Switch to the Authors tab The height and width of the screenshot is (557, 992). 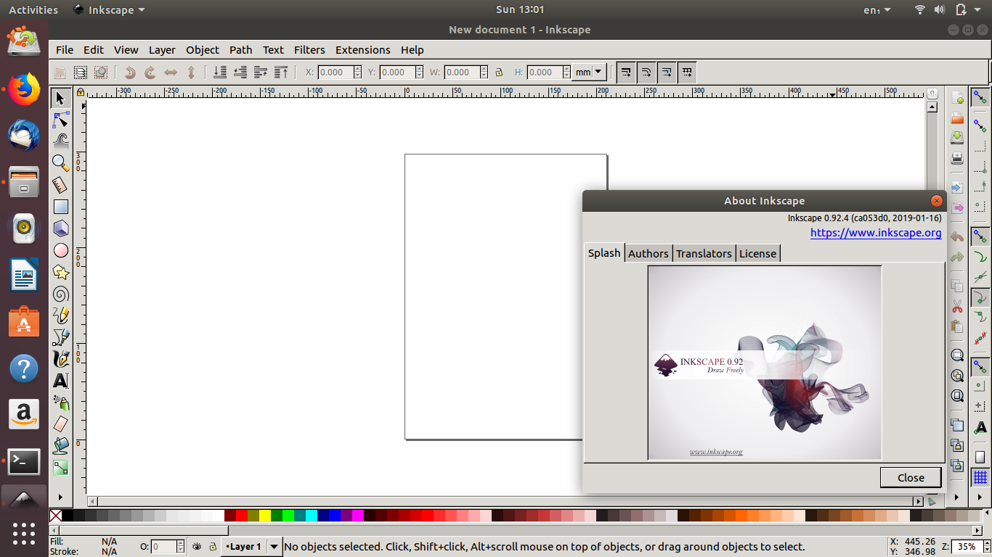point(649,253)
